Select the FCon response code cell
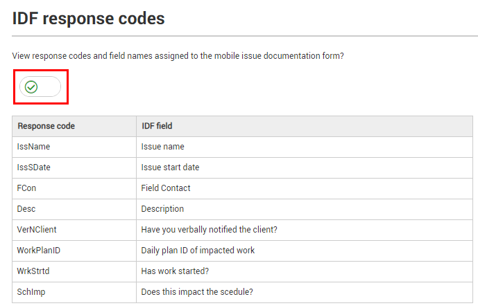Screen dimensions: 478x308 74,188
